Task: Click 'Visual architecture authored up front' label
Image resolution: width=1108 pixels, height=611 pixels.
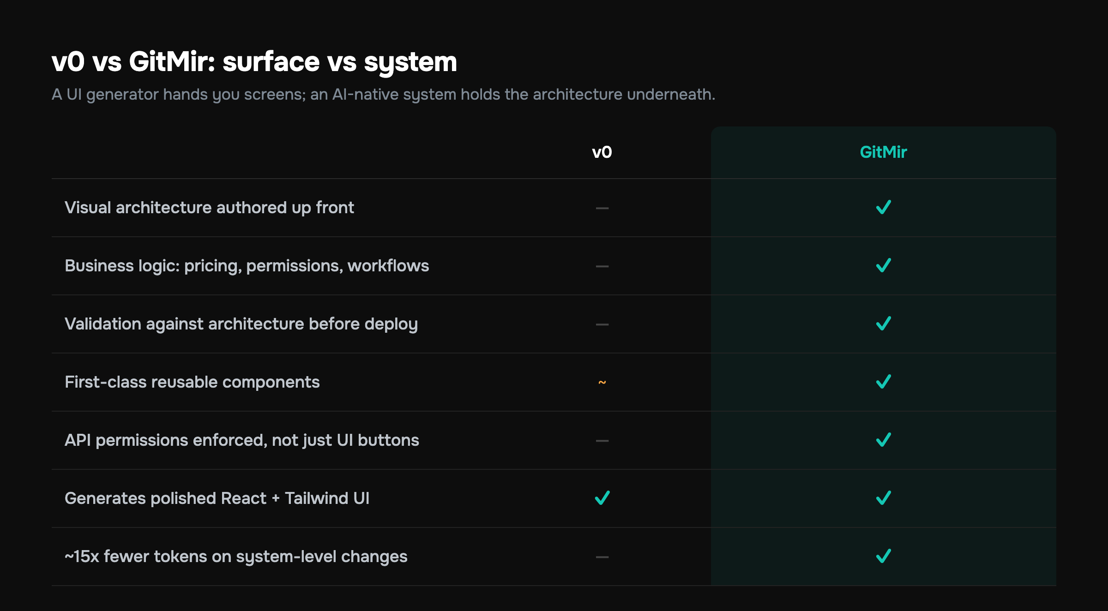Action: tap(210, 208)
